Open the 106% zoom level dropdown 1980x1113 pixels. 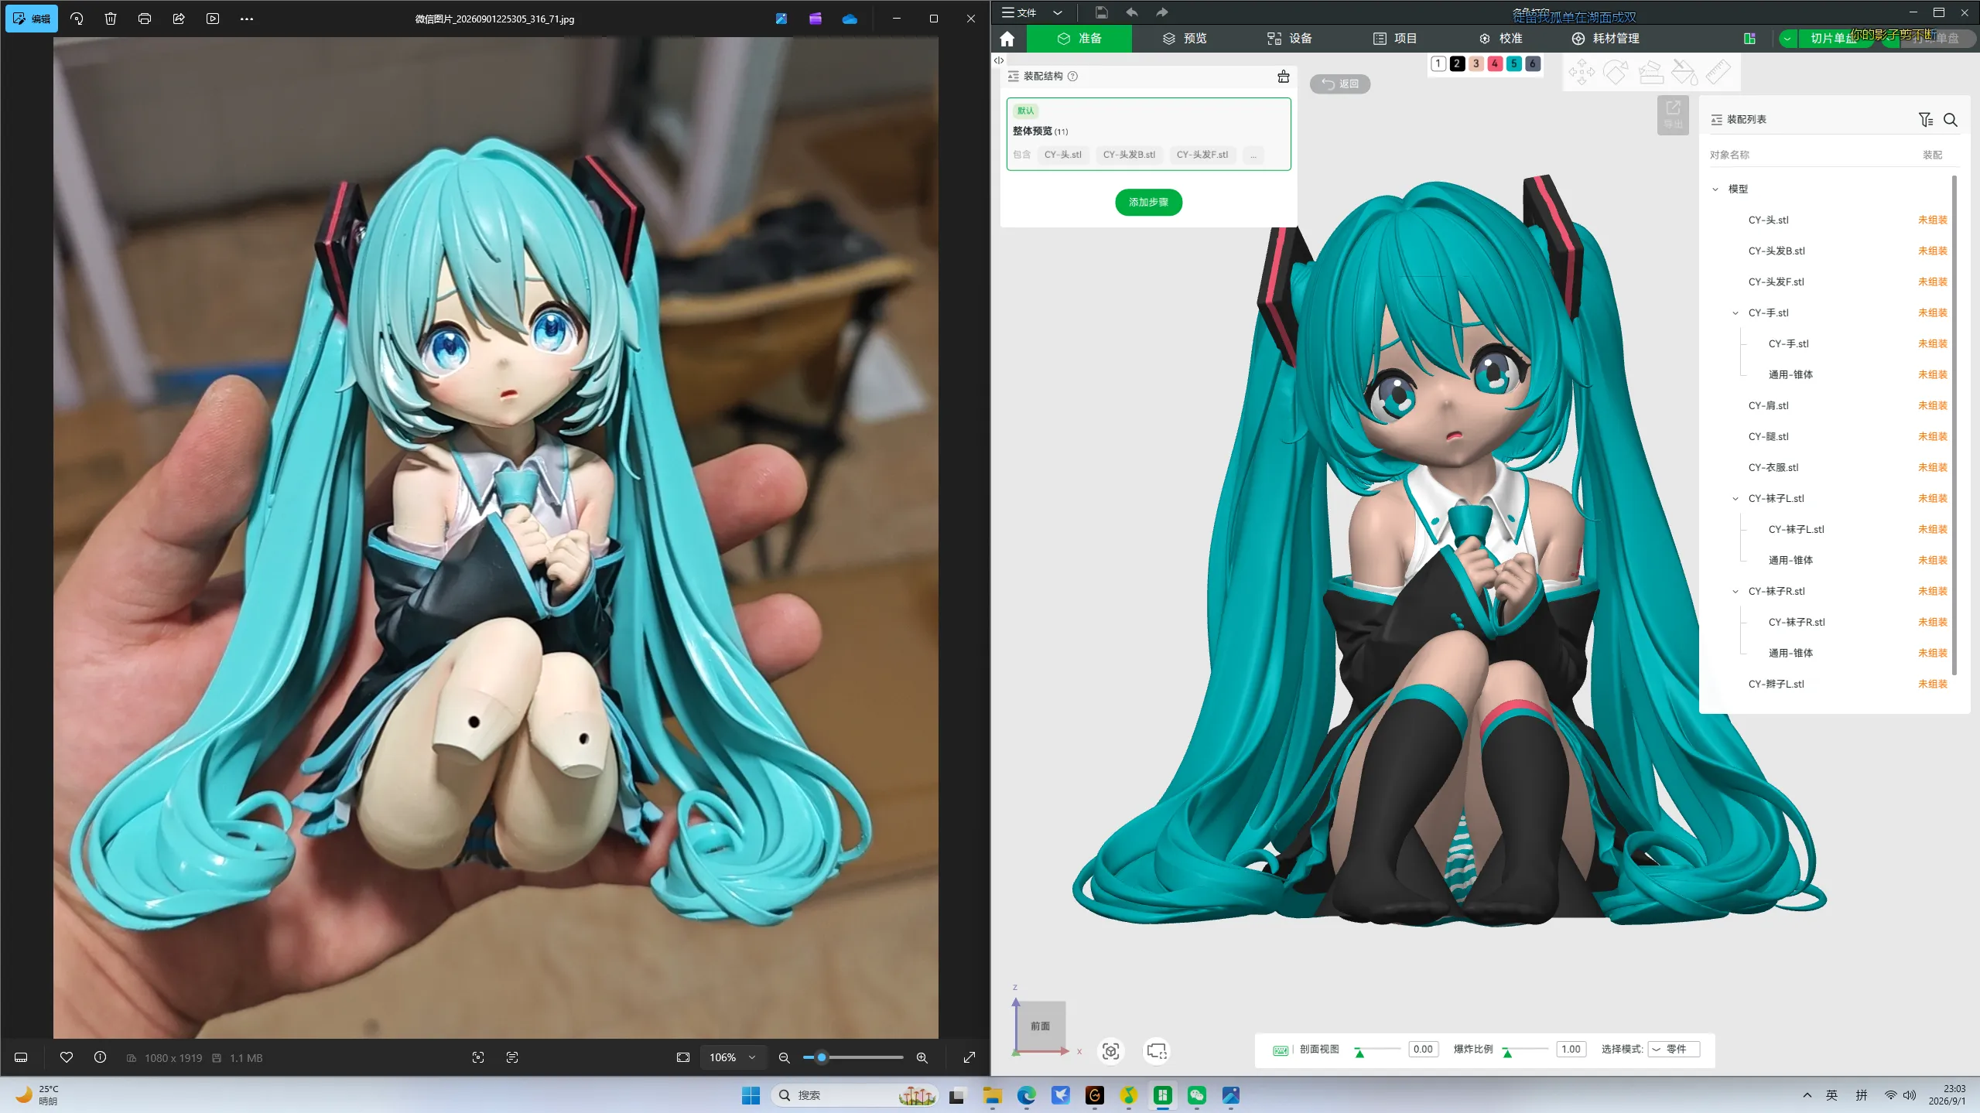point(732,1057)
